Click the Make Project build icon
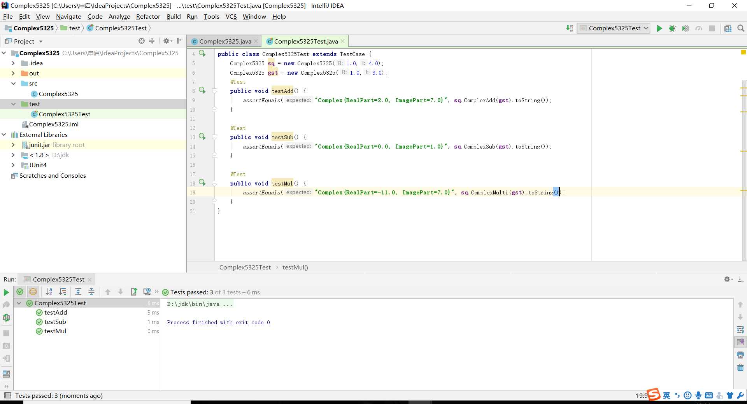Screen dimensions: 747x404 (x=570, y=28)
